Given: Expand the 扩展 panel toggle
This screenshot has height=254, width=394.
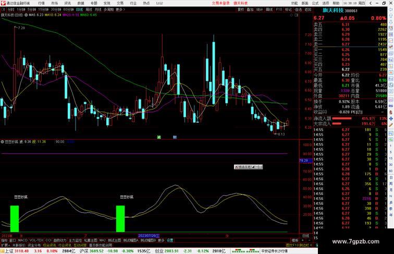Looking at the screenshot, I should (x=5, y=245).
